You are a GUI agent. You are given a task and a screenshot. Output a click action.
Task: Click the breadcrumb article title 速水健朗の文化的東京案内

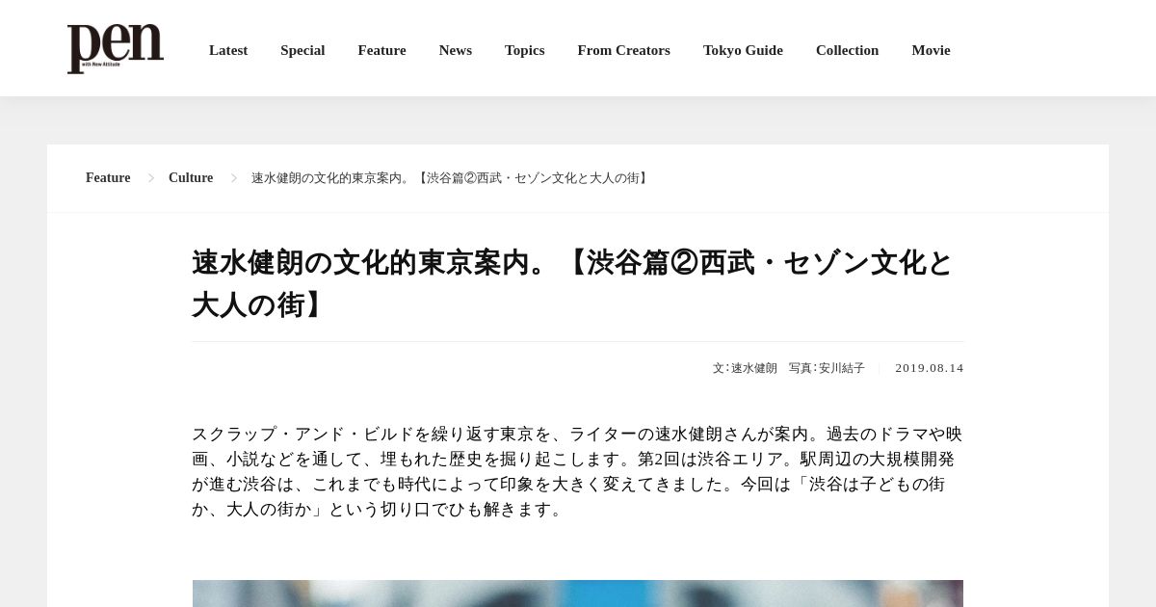[x=451, y=178]
